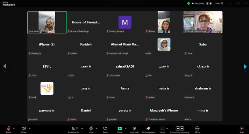Select mina ir participant tile
The image size is (249, 134).
(203, 110)
